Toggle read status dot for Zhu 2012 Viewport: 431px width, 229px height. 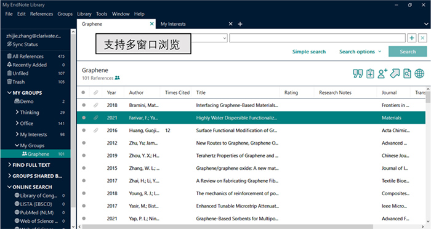(84, 143)
